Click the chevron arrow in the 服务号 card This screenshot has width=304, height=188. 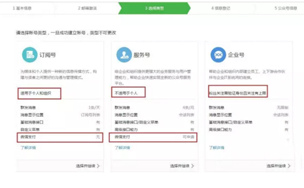192,166
